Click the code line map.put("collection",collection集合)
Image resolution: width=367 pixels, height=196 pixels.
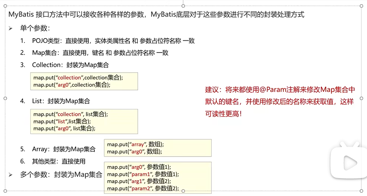78,78
